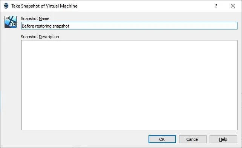The height and width of the screenshot is (148, 242).
Task: Close the Take Snapshot dialog
Action: pyautogui.click(x=233, y=6)
